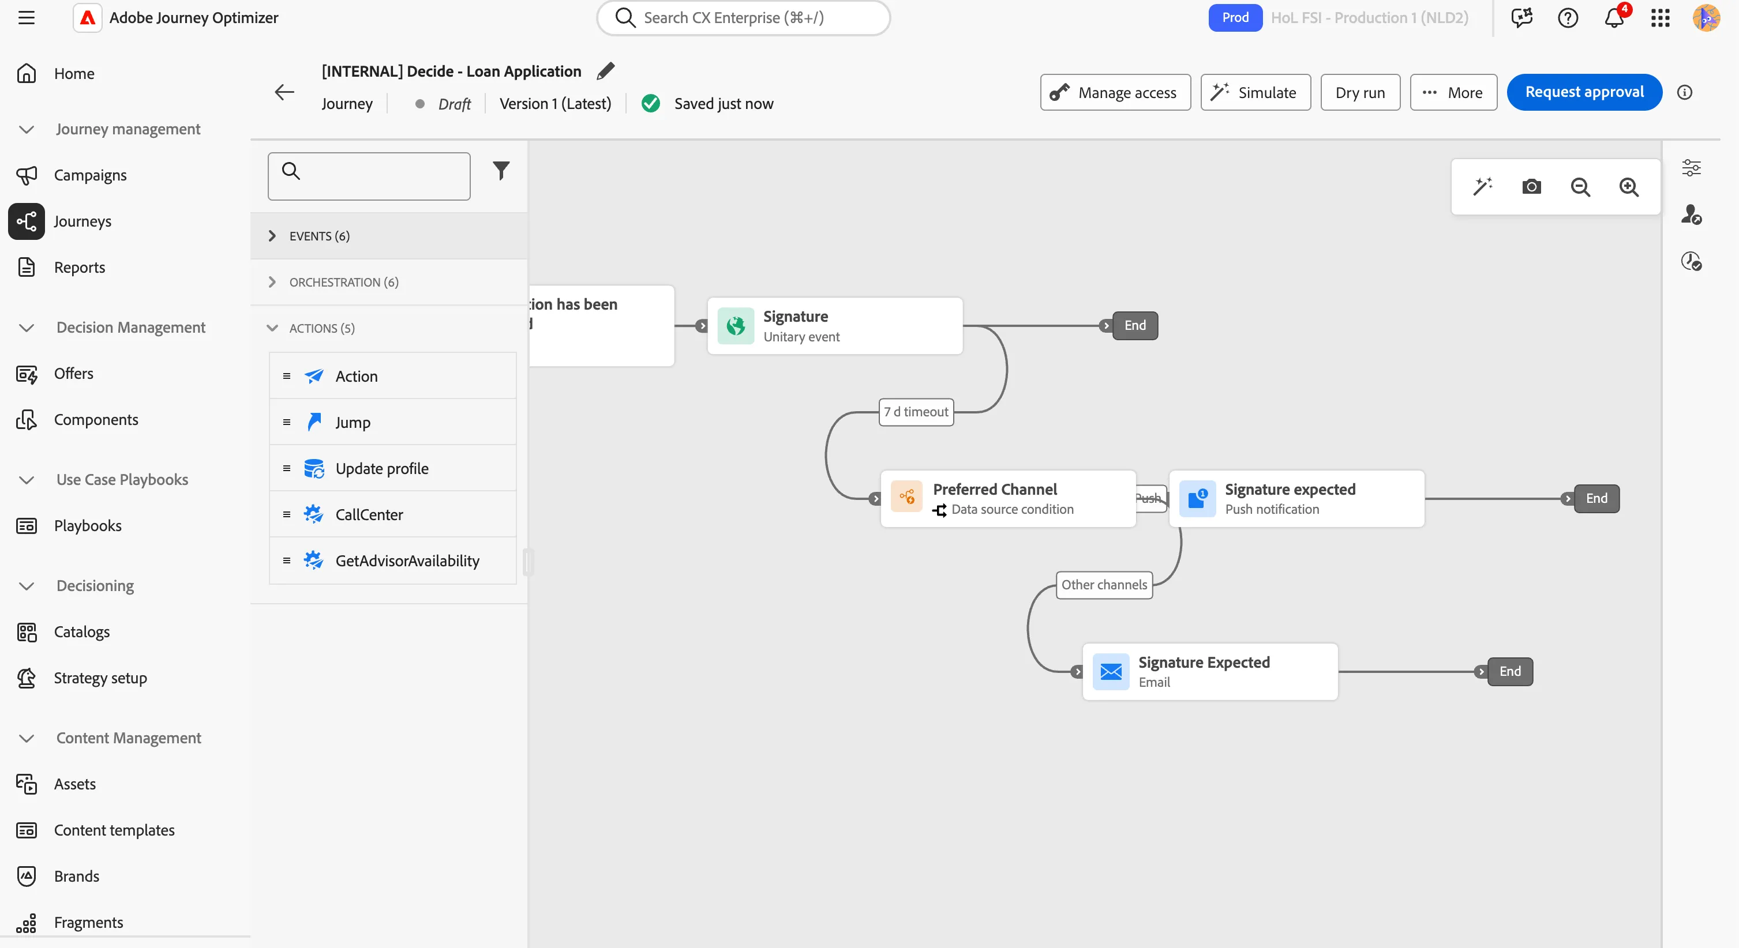The height and width of the screenshot is (948, 1739).
Task: Click the Adobe logo icon
Action: pos(88,17)
